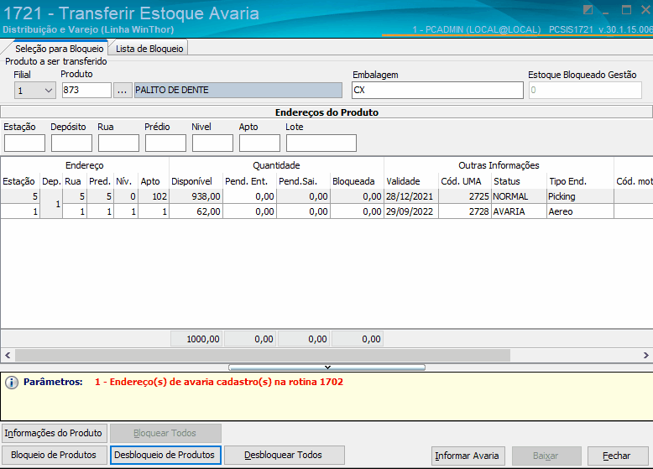Click the Picking address type cell

tap(580, 196)
